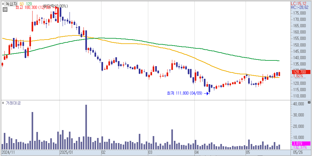Click the 40,000 volume axis label
This screenshot has height=156, width=312.
click(x=298, y=104)
